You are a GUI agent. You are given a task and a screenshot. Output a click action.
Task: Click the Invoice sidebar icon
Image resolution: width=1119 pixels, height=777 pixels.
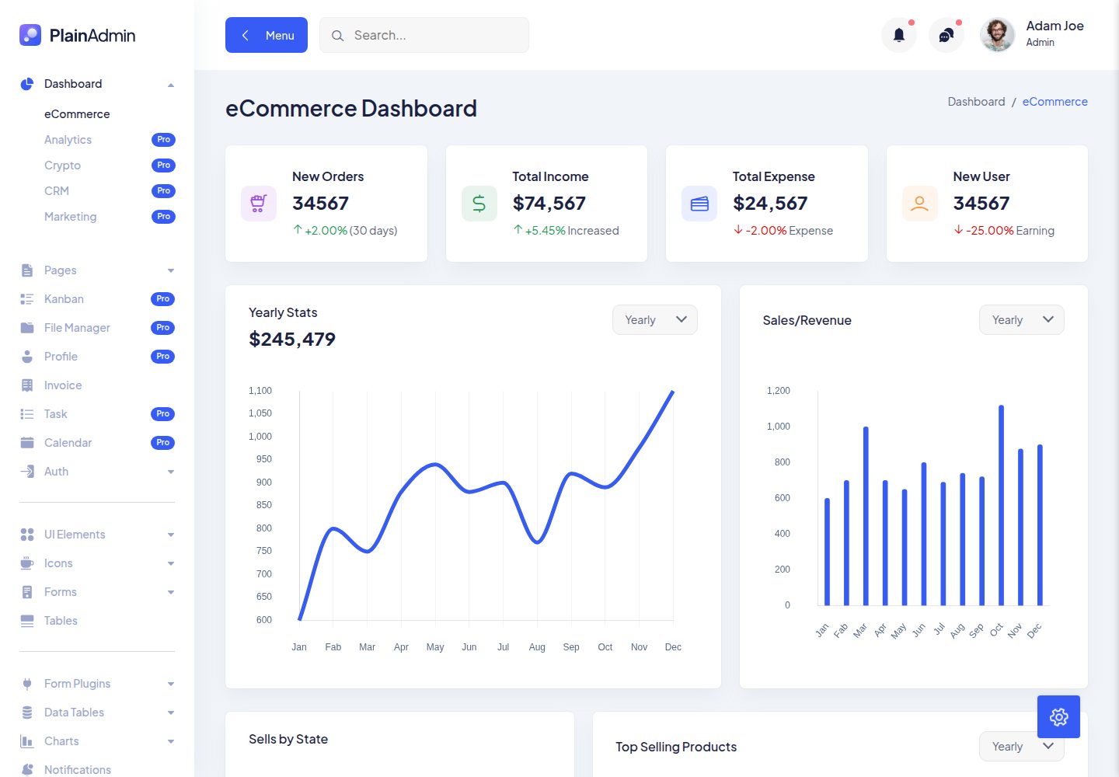27,385
